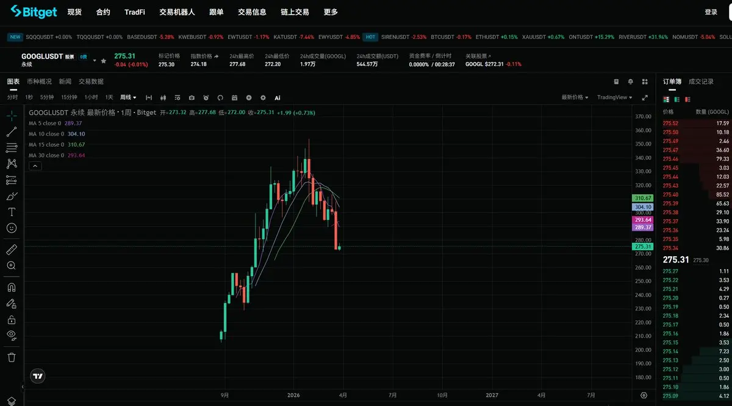Toggle stay-in-drawing-mode pencil lock
732x406 pixels.
tap(12, 303)
